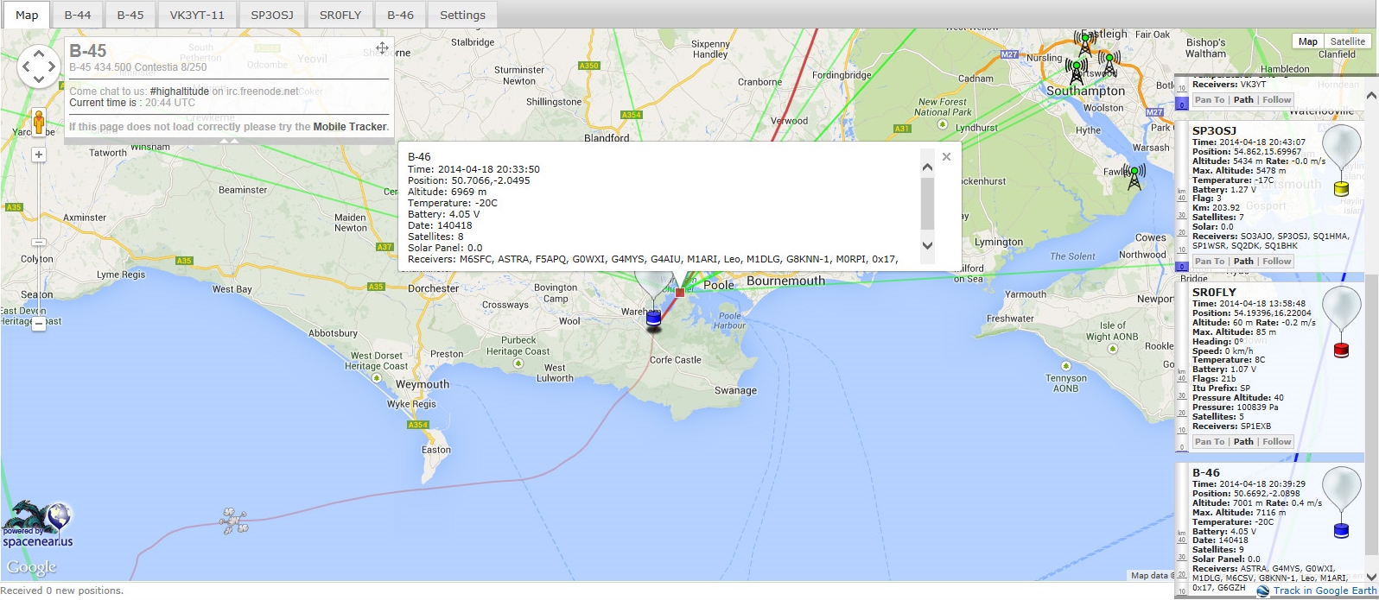The height and width of the screenshot is (600, 1379).
Task: Click the Bournemouth label on the map
Action: 785,281
